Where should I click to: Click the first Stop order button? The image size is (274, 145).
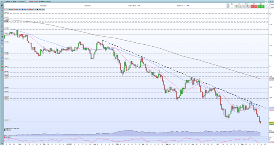(245, 6)
